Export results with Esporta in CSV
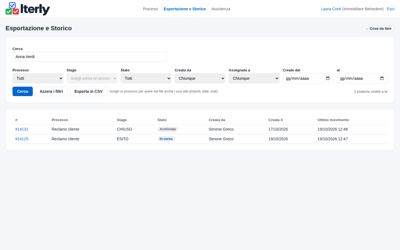 [x=88, y=91]
